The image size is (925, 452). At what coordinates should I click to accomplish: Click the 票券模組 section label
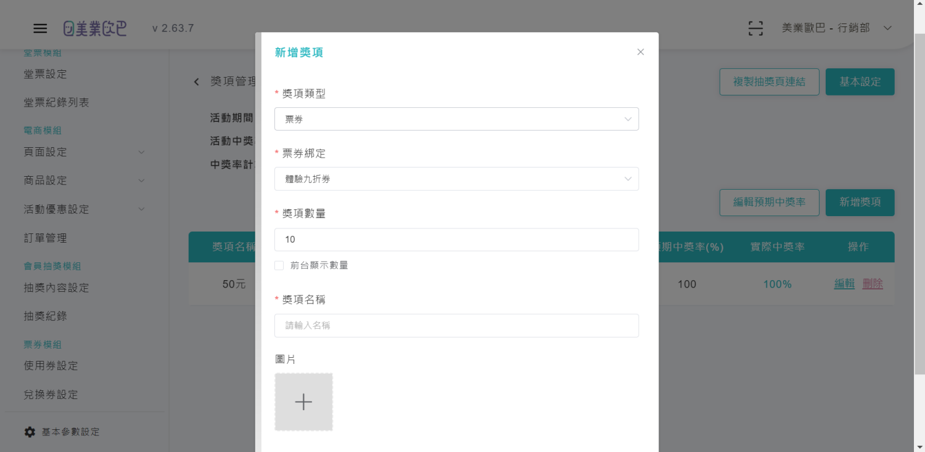(43, 344)
